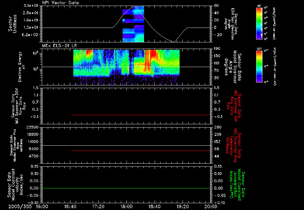Select the "NPI Vector Data" panel title
Image resolution: width=304 pixels, height=210 pixels.
coord(61,3)
